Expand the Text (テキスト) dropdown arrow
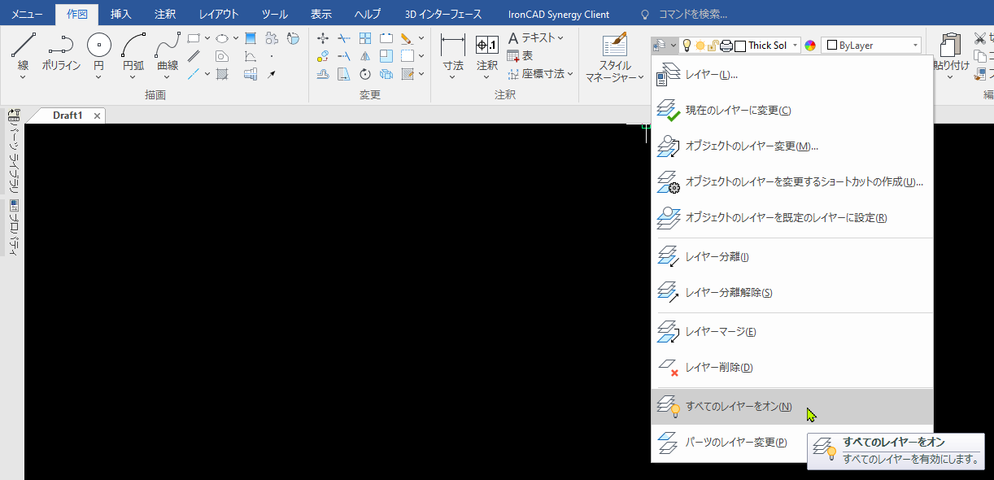994x480 pixels. (560, 37)
